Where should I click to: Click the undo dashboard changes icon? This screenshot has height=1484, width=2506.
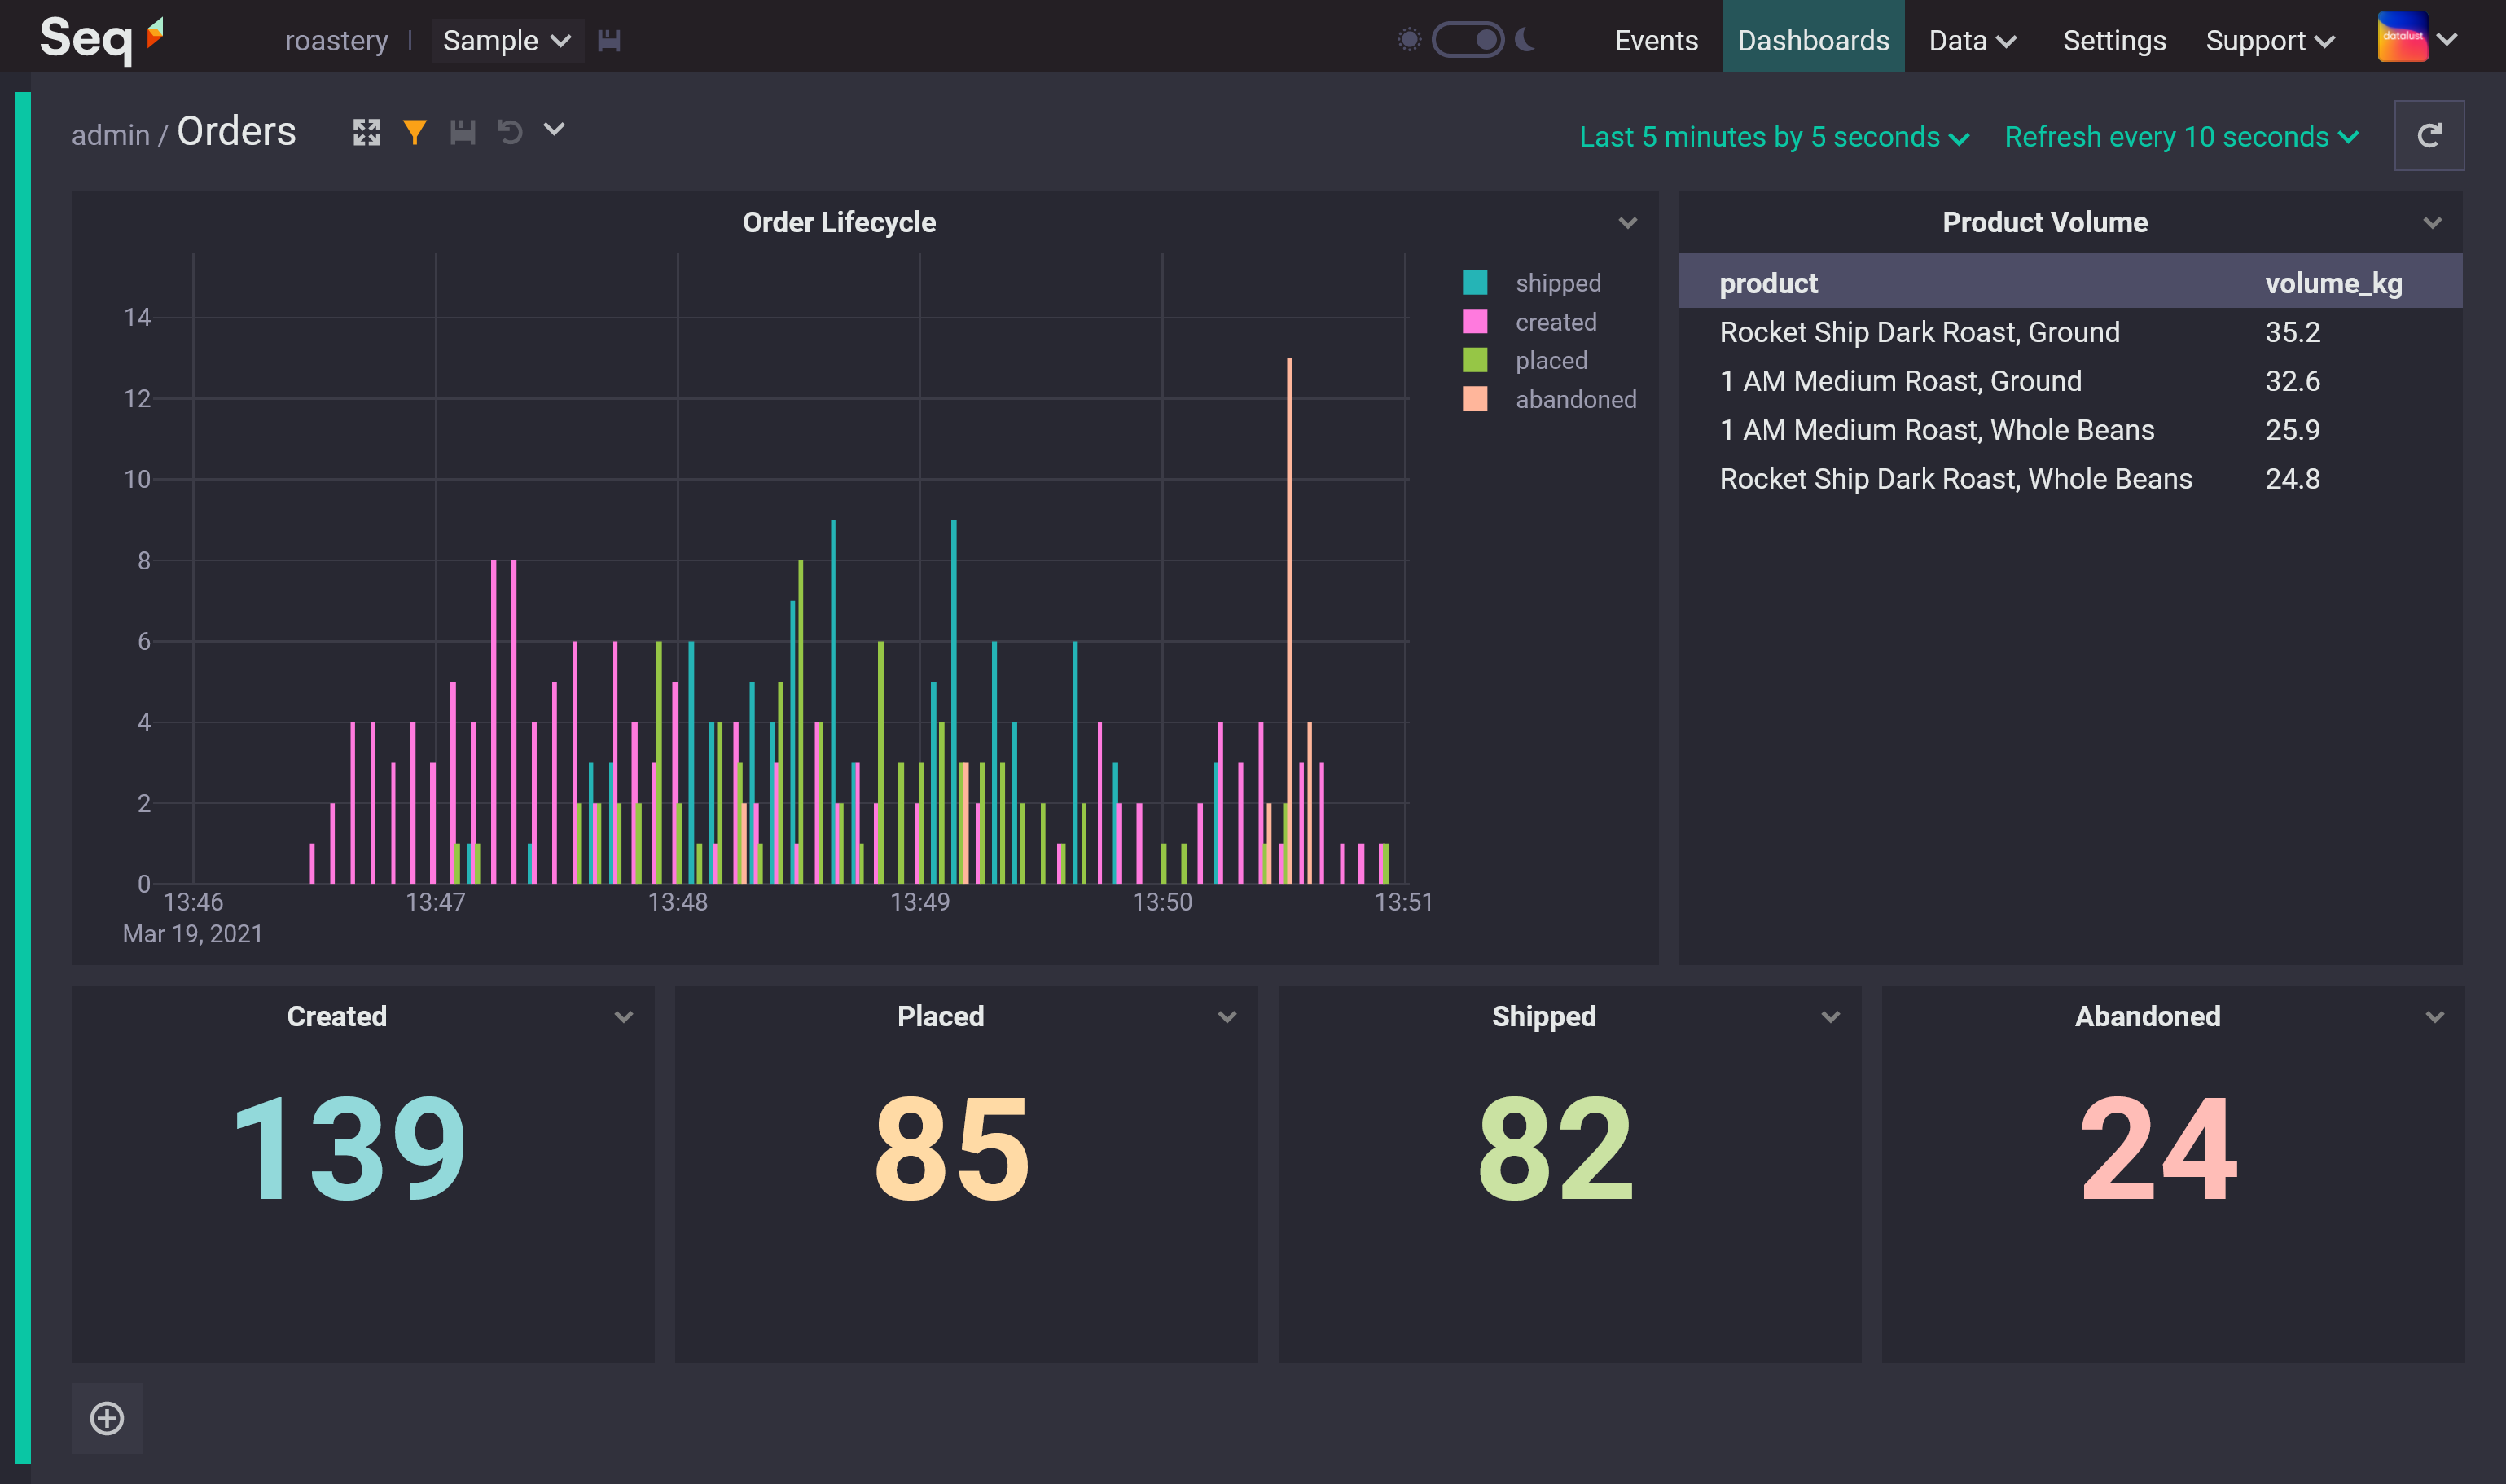pos(510,132)
